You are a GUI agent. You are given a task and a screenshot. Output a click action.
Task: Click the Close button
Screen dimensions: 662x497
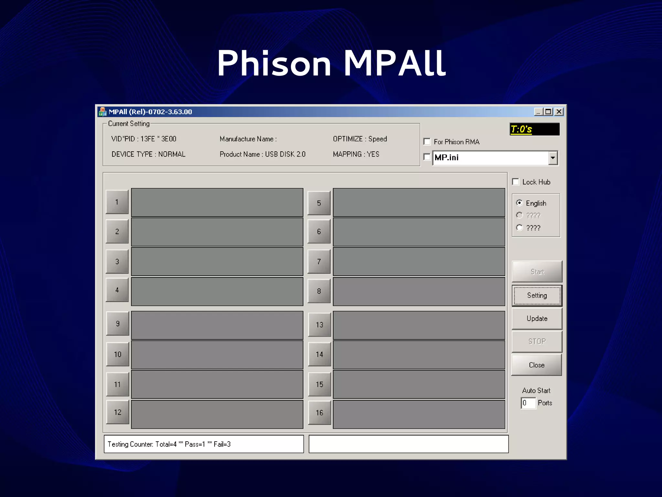(x=537, y=365)
